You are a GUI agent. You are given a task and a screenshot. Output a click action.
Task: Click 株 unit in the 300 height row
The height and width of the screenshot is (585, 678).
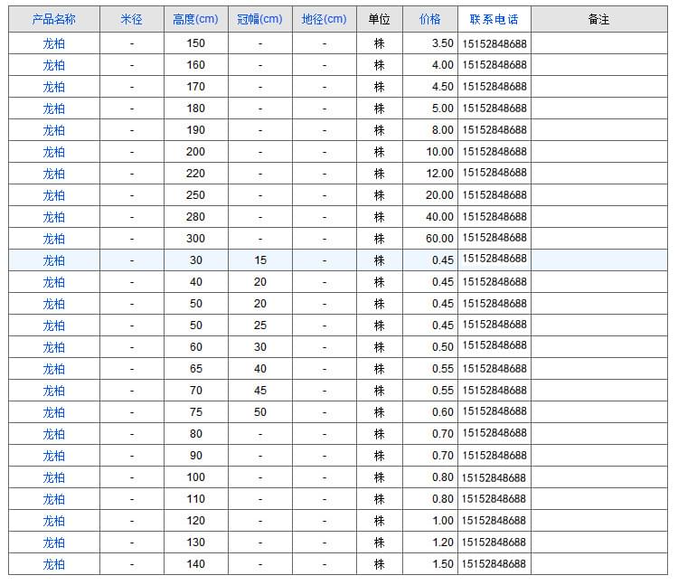coord(379,239)
